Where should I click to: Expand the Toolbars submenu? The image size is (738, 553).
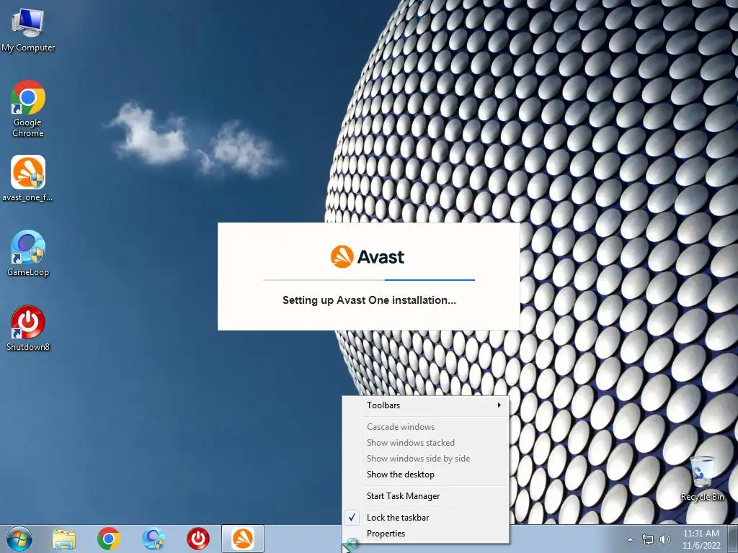point(426,405)
